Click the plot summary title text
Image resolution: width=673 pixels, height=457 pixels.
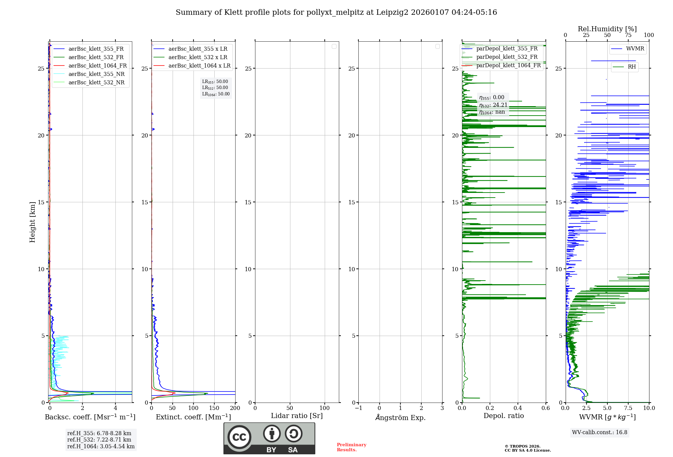coord(336,12)
